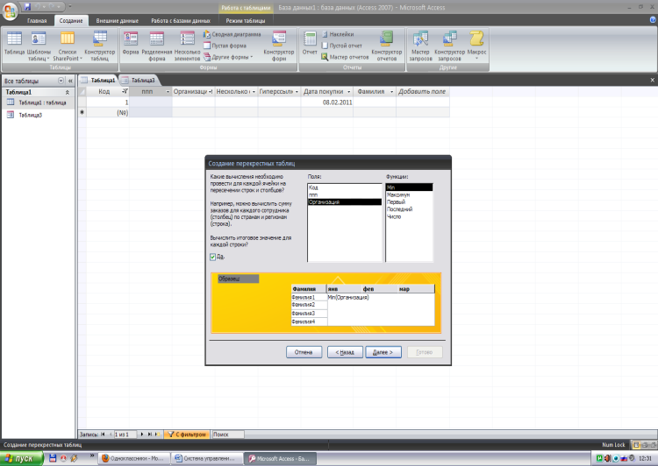Open Дата покупки column dropdown arrow
The image size is (658, 466).
348,92
